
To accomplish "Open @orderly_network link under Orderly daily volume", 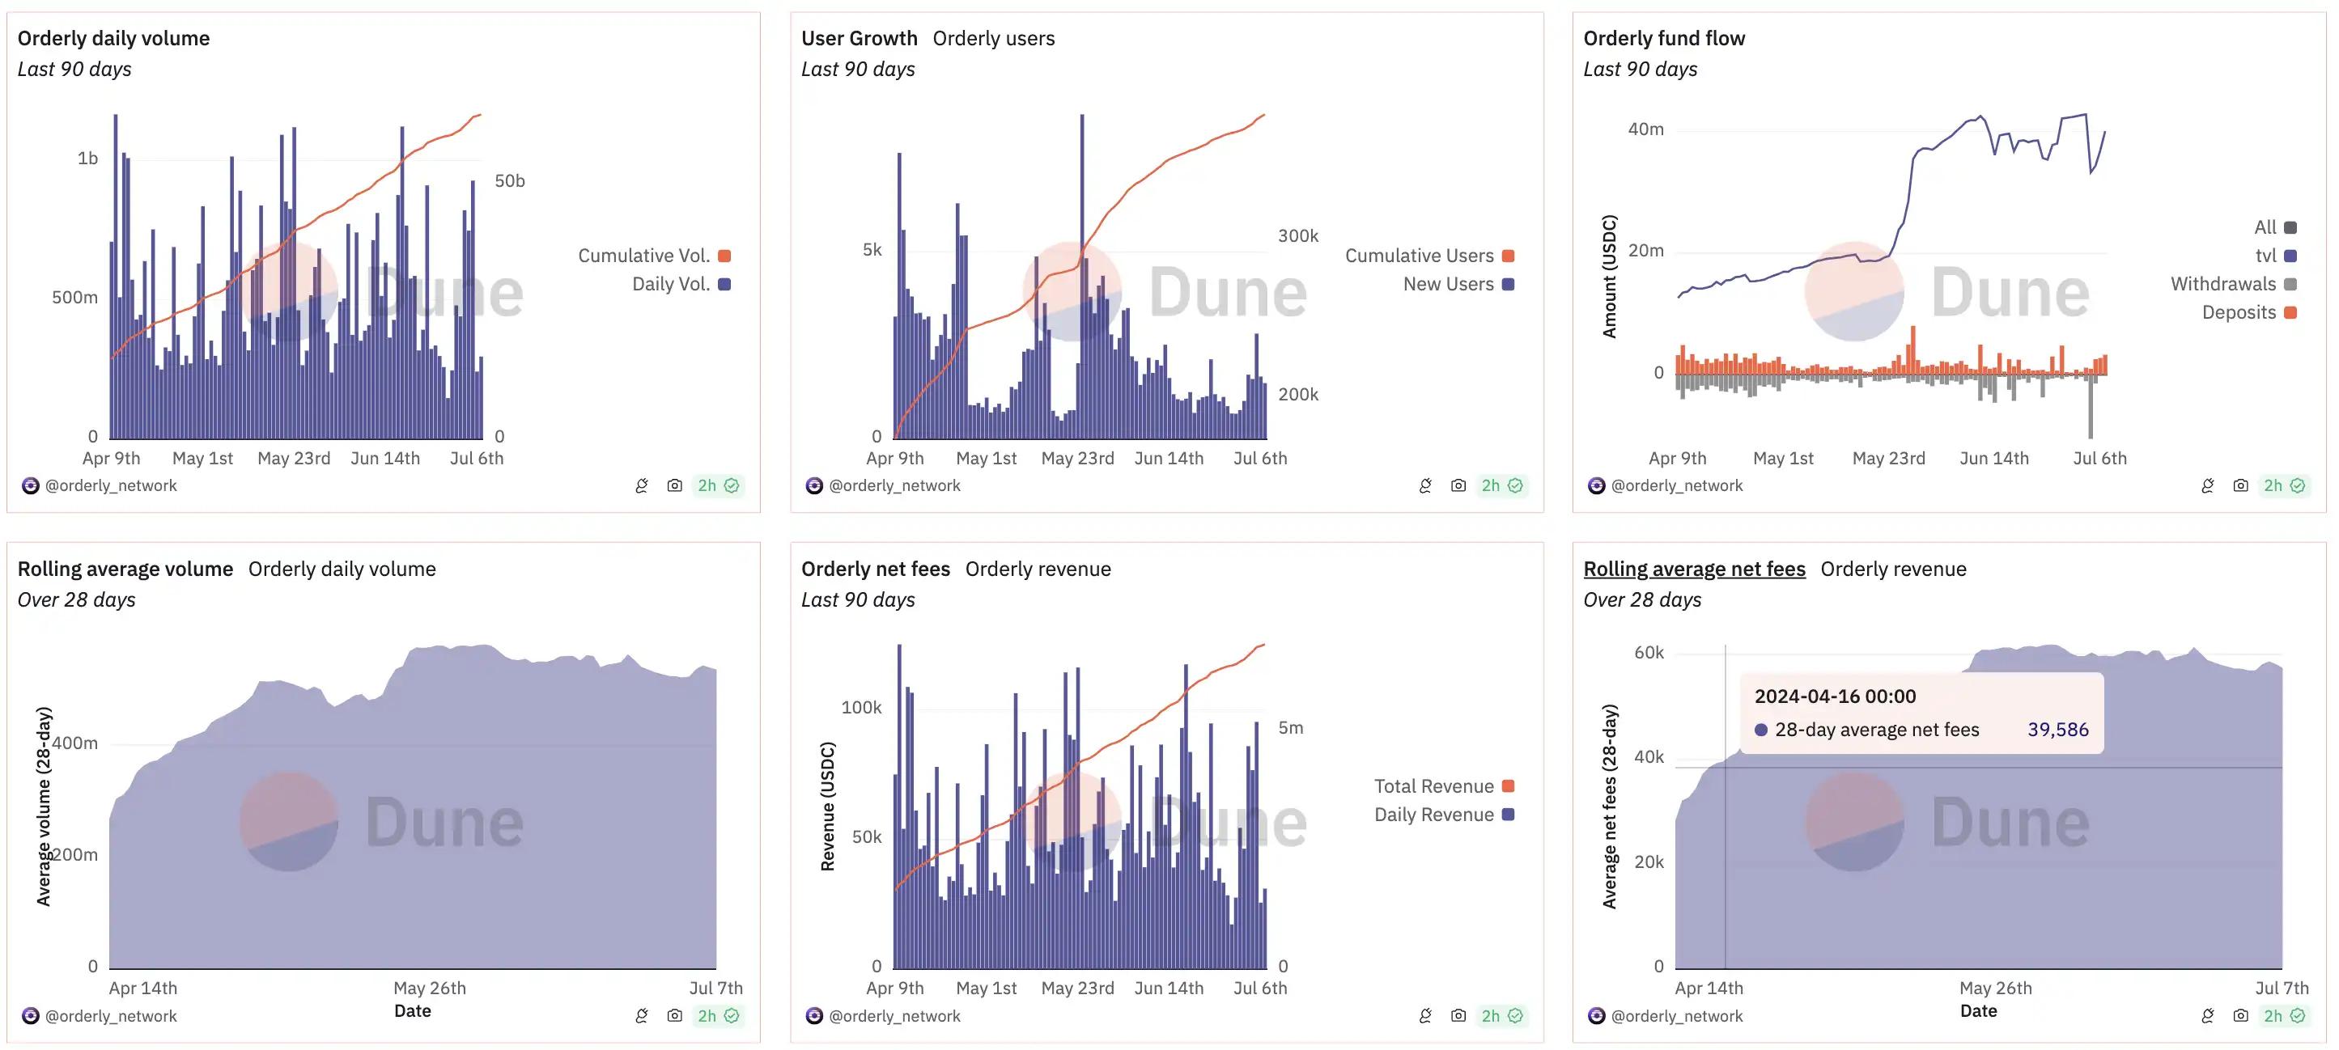I will (x=111, y=485).
